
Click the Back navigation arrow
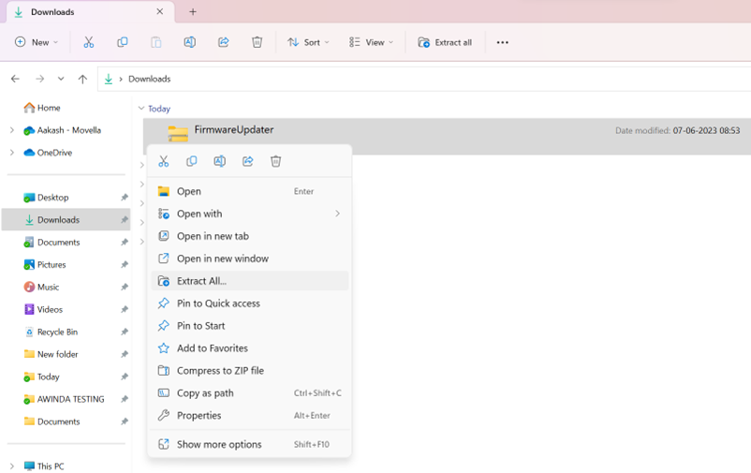click(15, 80)
